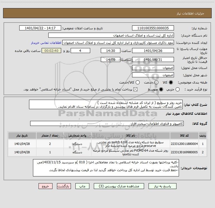Click the switch 6108 procurve item name
Viewport: 215px width, 208px height.
click(131, 144)
